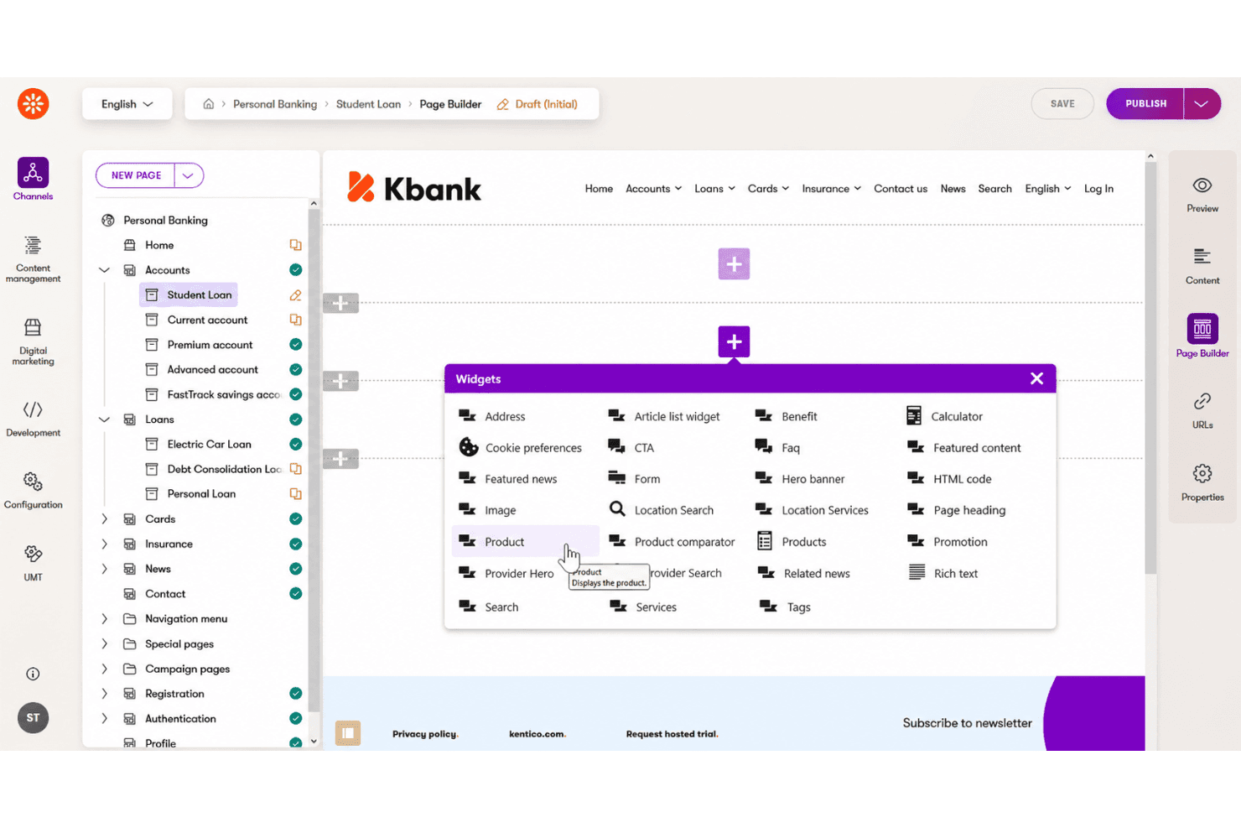Click the home icon in the breadcrumb
Viewport: 1241px width, 828px height.
point(209,104)
